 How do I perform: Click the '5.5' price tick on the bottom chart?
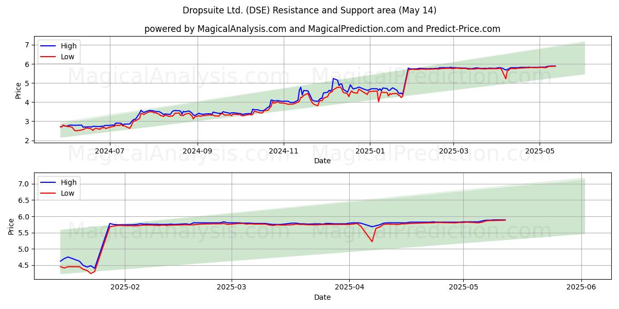(x=25, y=233)
